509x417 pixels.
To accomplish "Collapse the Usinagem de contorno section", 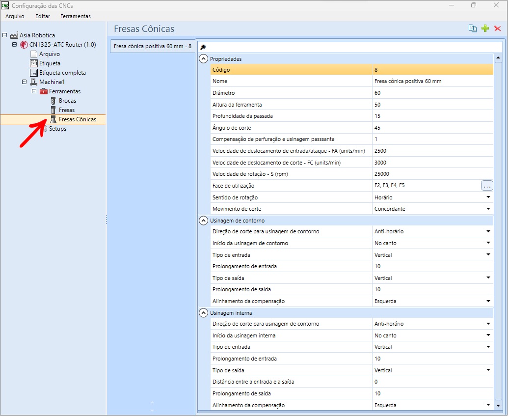I will click(x=204, y=221).
